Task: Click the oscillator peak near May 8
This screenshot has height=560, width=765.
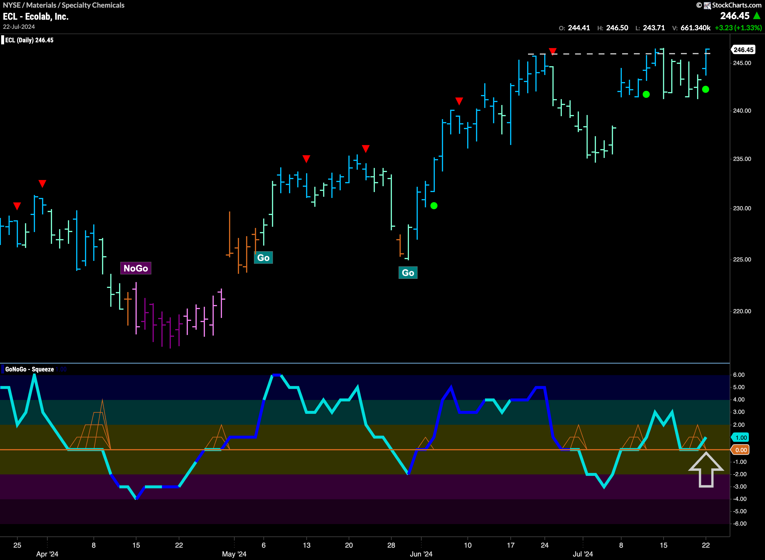Action: (277, 375)
